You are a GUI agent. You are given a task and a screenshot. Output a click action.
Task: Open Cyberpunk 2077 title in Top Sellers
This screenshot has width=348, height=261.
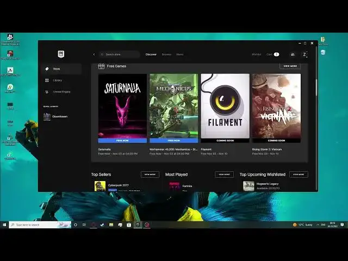119,185
